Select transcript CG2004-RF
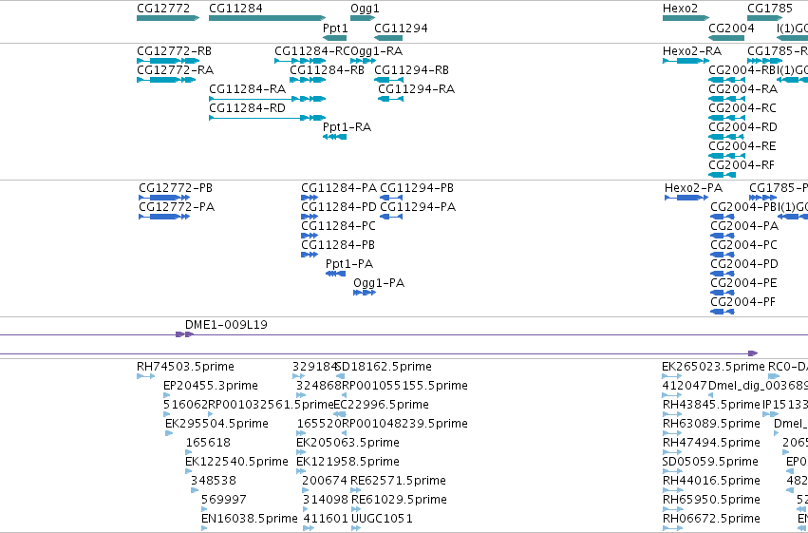 coord(722,175)
